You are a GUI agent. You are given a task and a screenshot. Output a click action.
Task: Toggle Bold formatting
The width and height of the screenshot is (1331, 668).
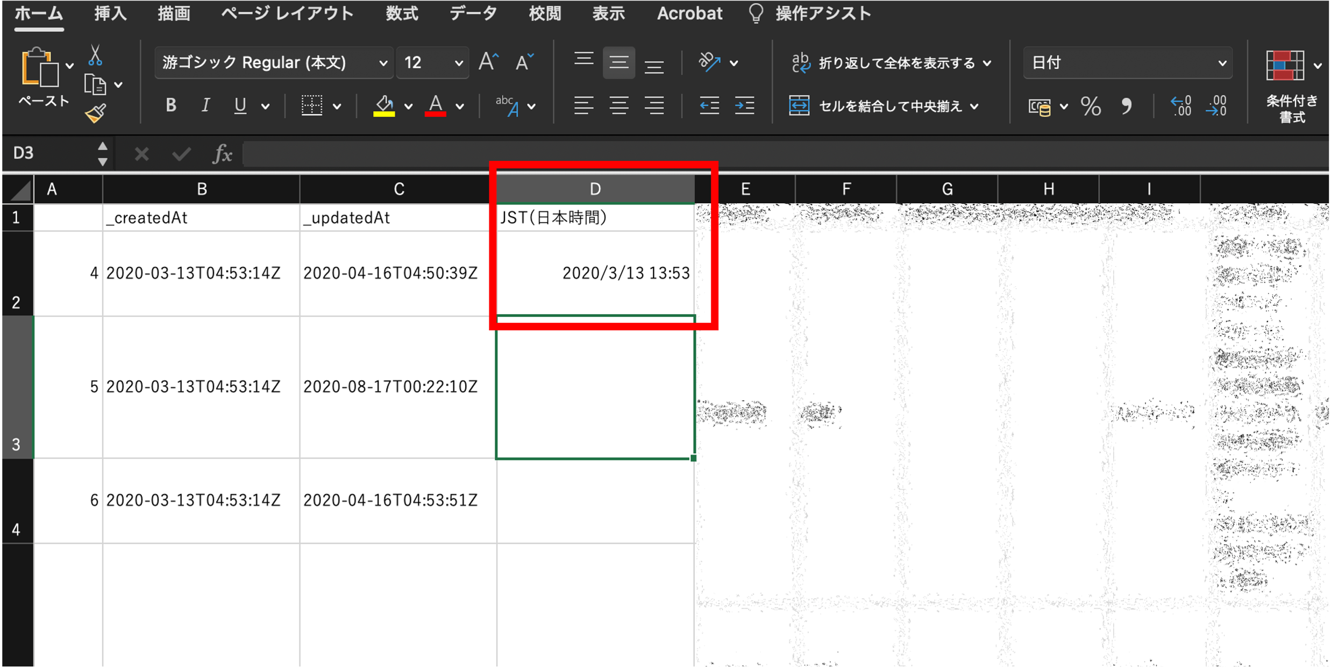(170, 105)
